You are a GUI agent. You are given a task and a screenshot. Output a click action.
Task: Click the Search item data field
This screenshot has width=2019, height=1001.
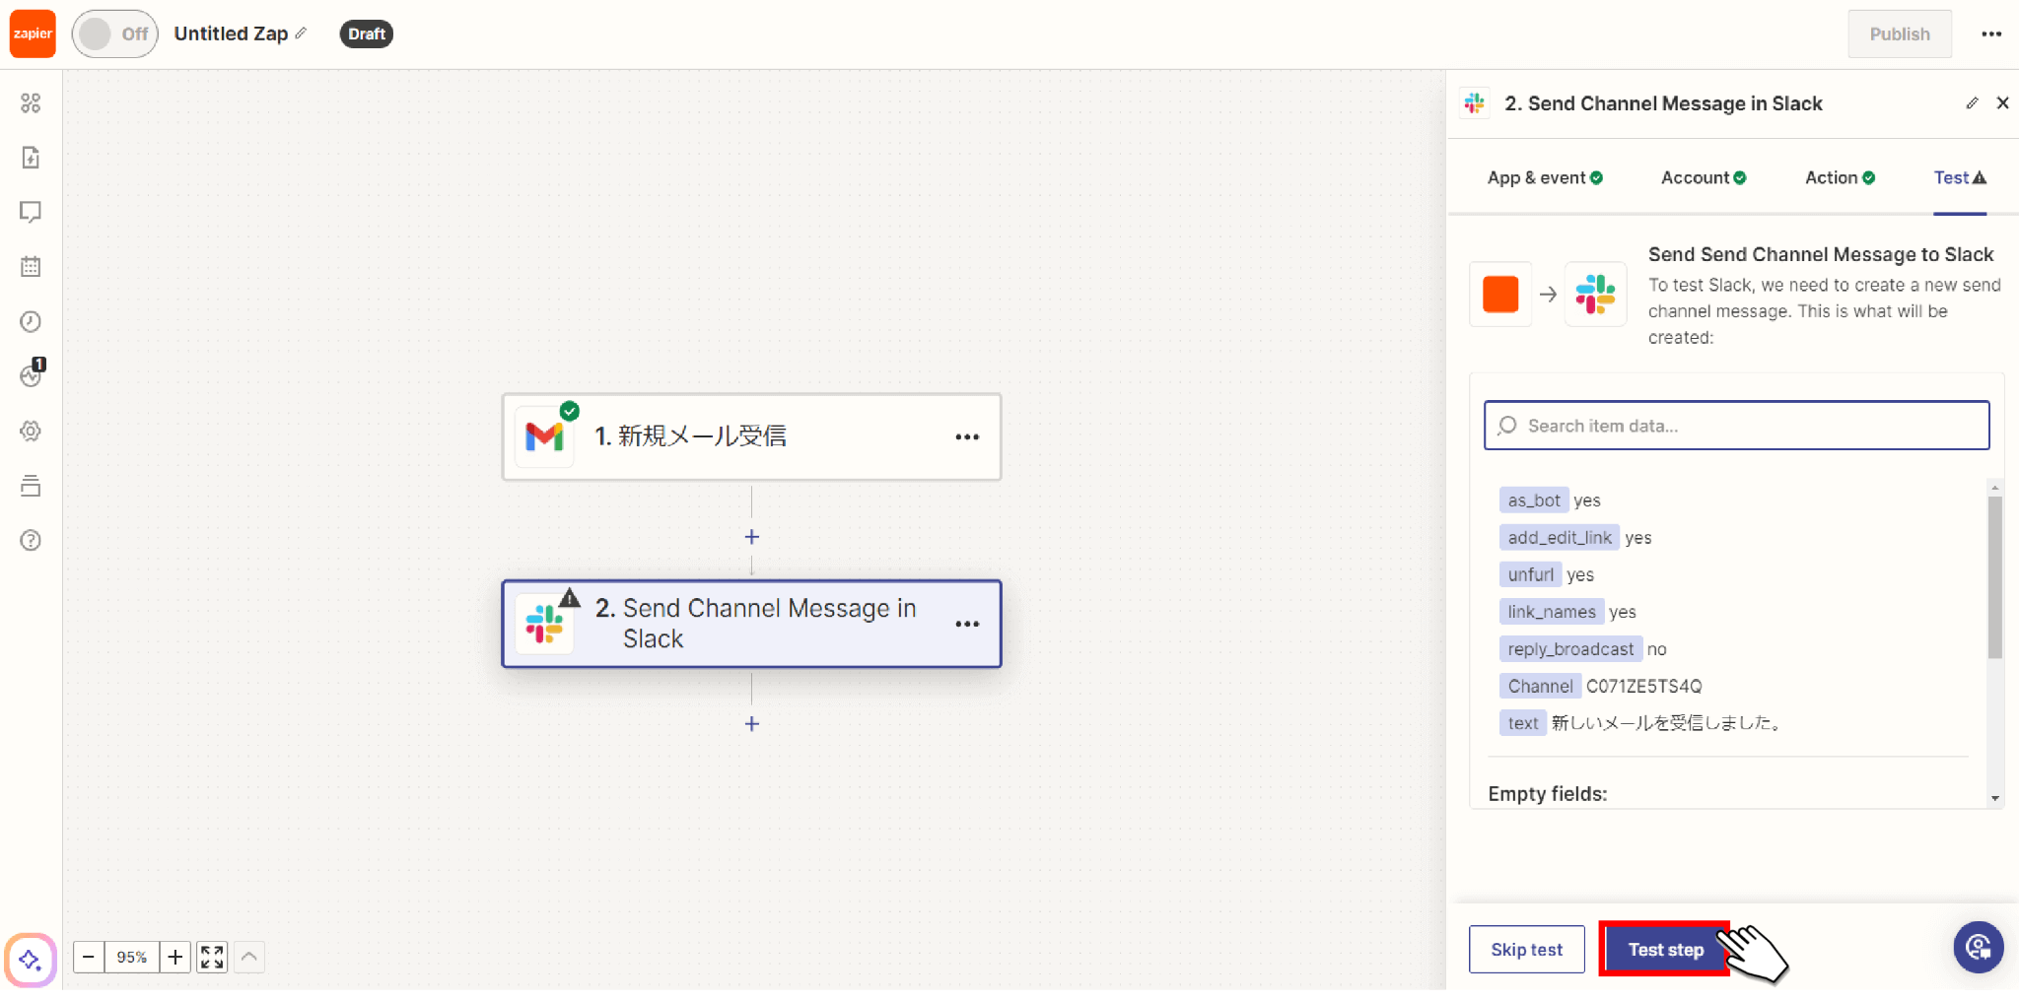(1736, 426)
